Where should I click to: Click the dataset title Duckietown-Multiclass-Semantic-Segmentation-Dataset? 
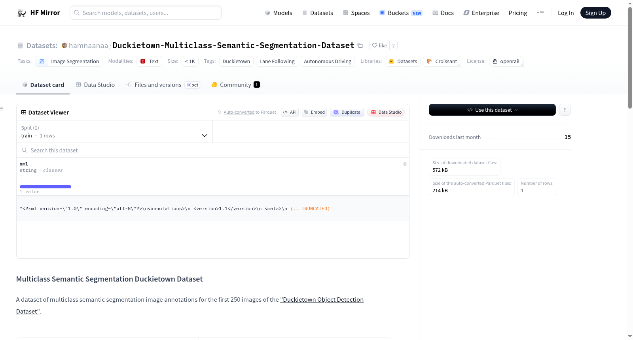pos(233,45)
